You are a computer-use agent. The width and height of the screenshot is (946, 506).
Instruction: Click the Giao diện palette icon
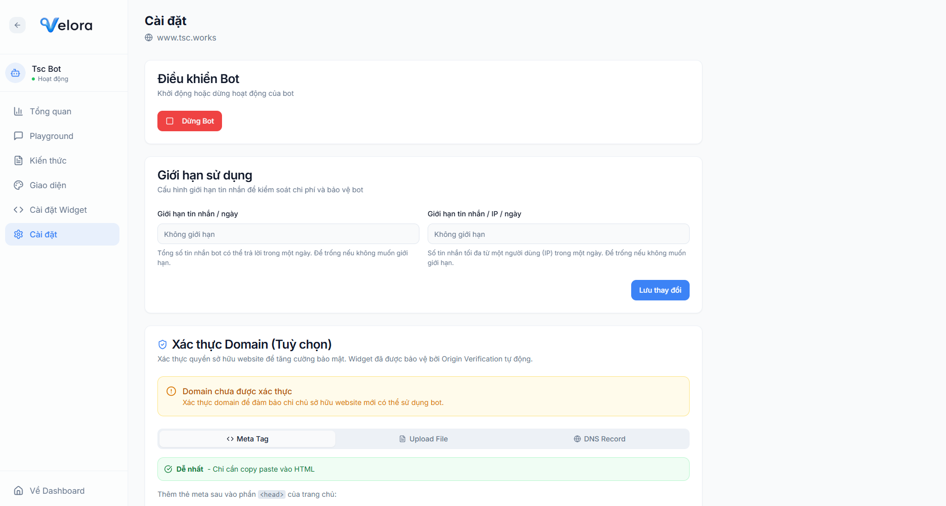click(18, 185)
